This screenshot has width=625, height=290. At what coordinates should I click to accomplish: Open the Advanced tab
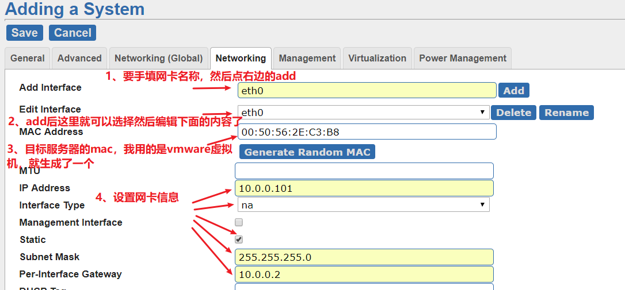click(79, 58)
